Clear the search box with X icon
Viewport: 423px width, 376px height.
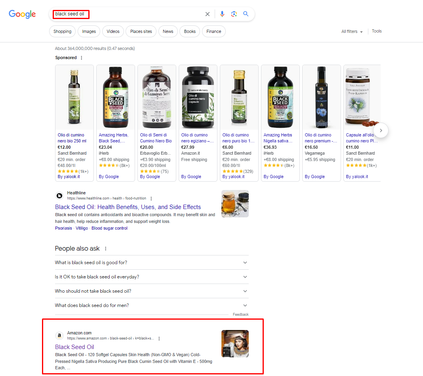208,14
